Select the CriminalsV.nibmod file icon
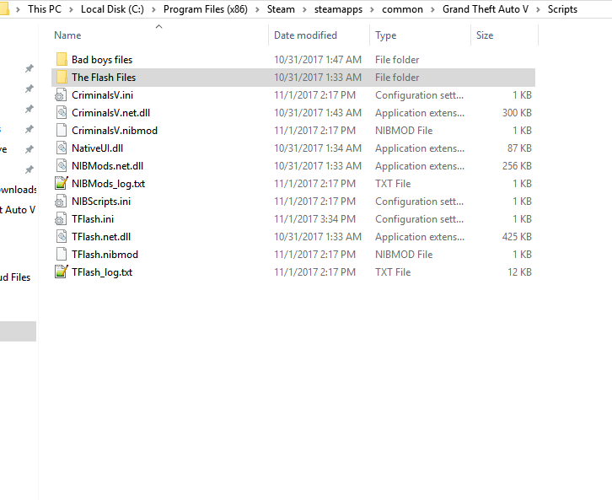Viewport: 612px width, 500px height. point(61,131)
